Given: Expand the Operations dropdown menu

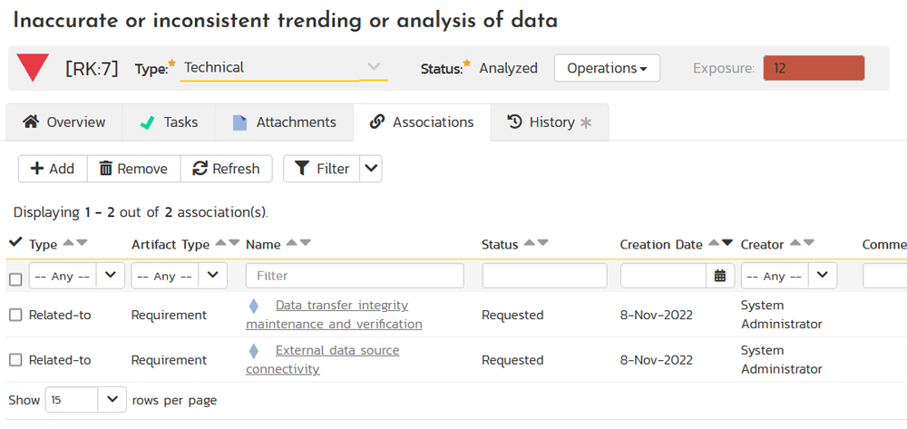Looking at the screenshot, I should [607, 68].
